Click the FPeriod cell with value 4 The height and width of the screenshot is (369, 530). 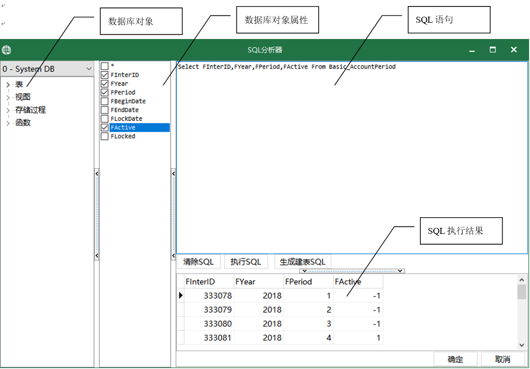pos(308,337)
